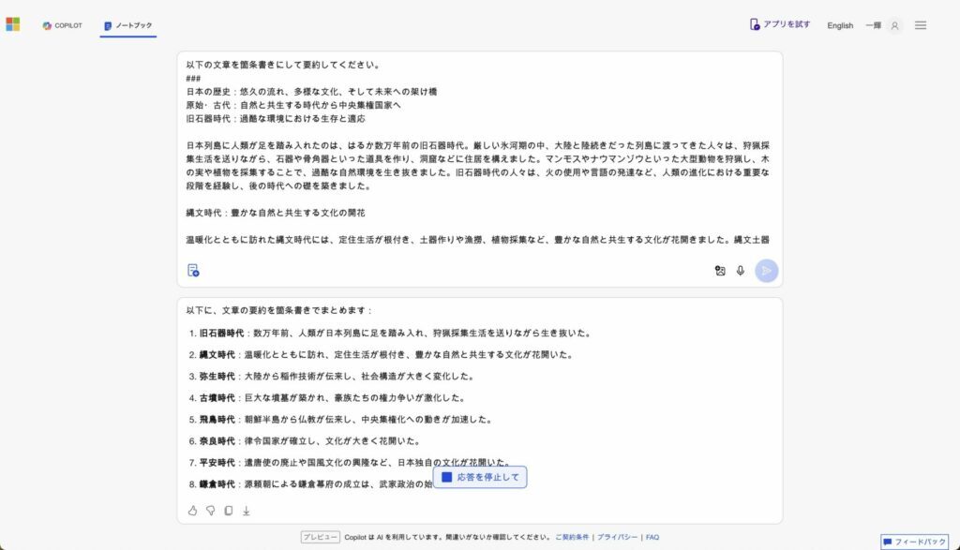Click the add image icon
This screenshot has width=960, height=550.
click(720, 271)
